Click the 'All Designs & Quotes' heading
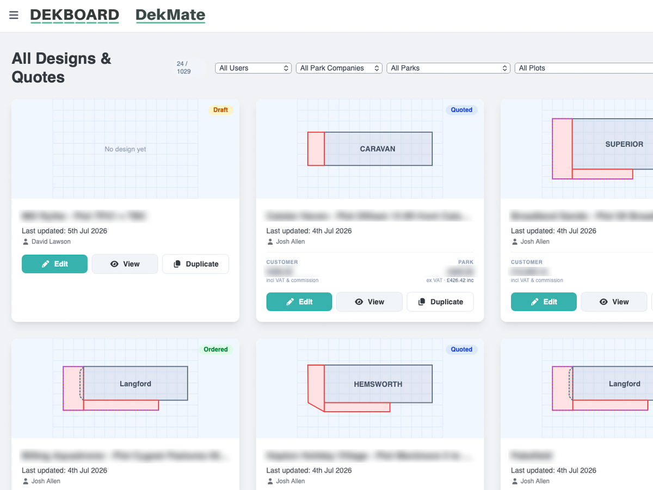Viewport: 653px width, 490px height. pyautogui.click(x=61, y=68)
